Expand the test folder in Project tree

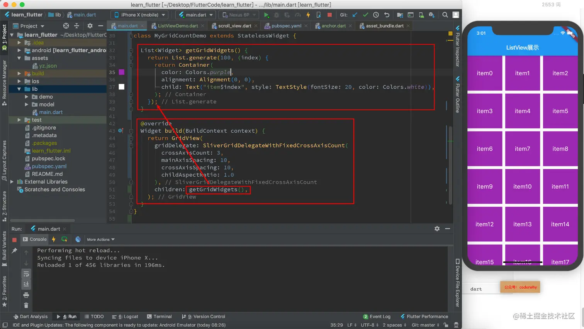[19, 120]
